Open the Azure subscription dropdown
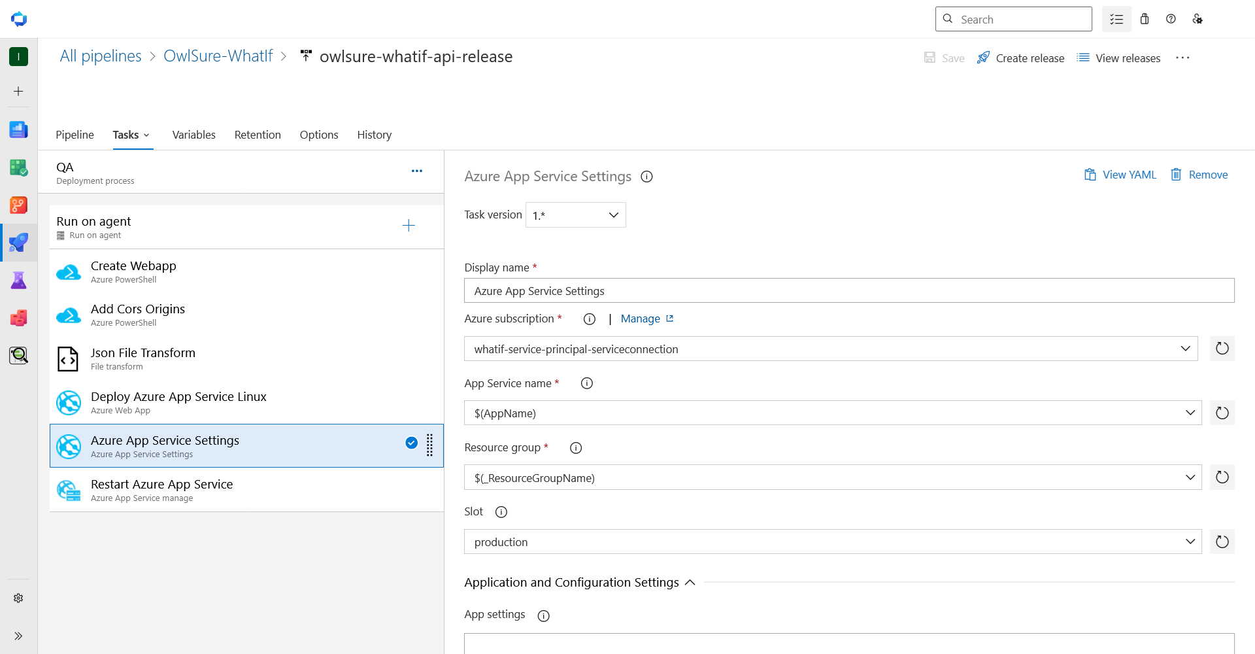The width and height of the screenshot is (1255, 654). [831, 349]
